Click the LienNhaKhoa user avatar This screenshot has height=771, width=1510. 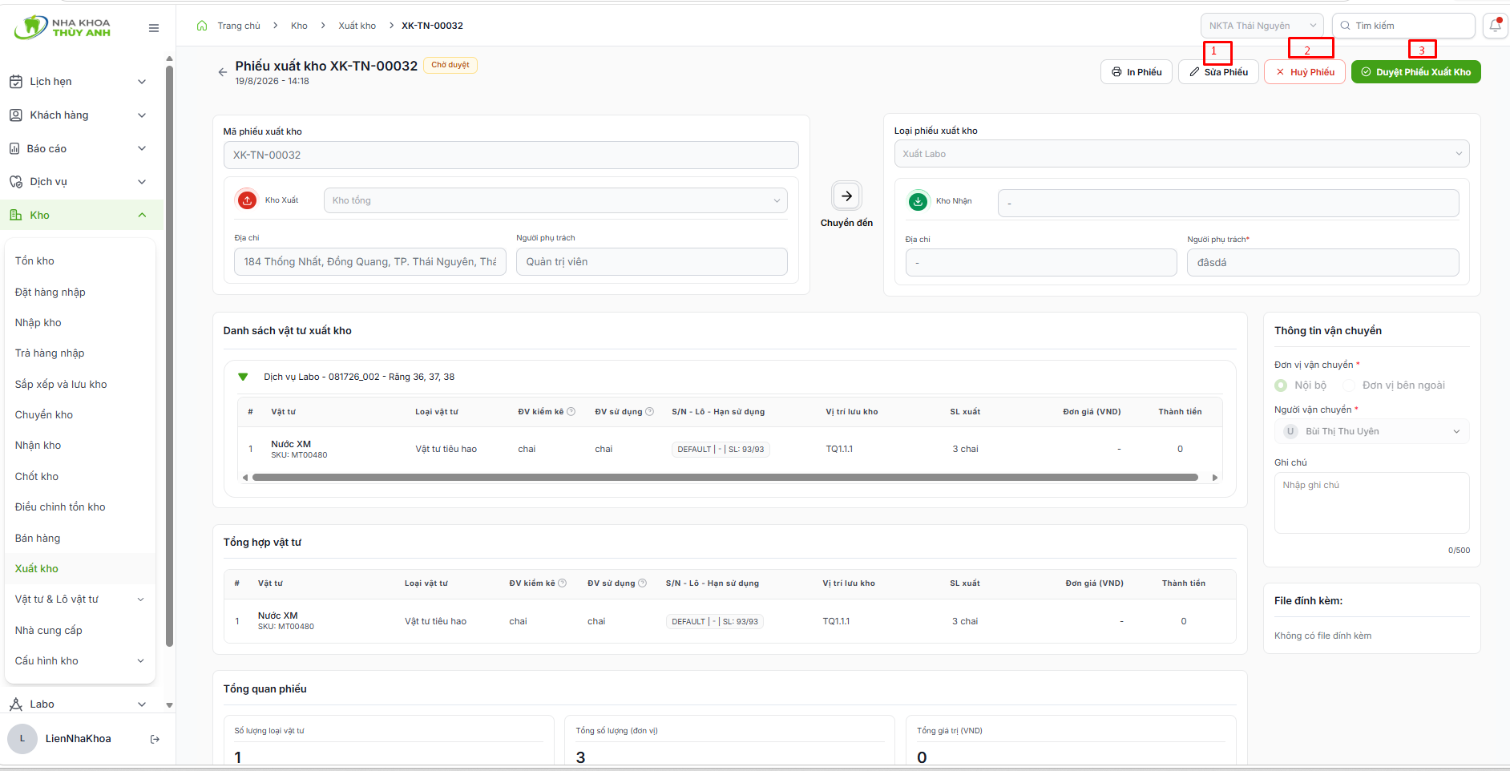point(22,739)
